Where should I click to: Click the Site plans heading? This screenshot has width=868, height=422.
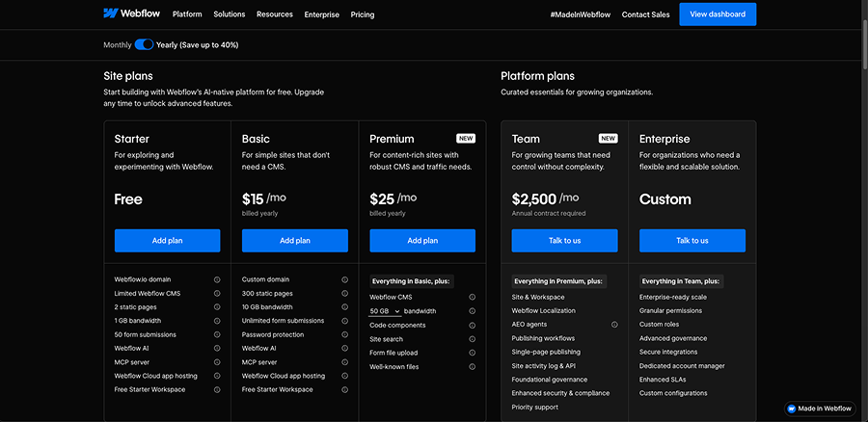pos(128,76)
